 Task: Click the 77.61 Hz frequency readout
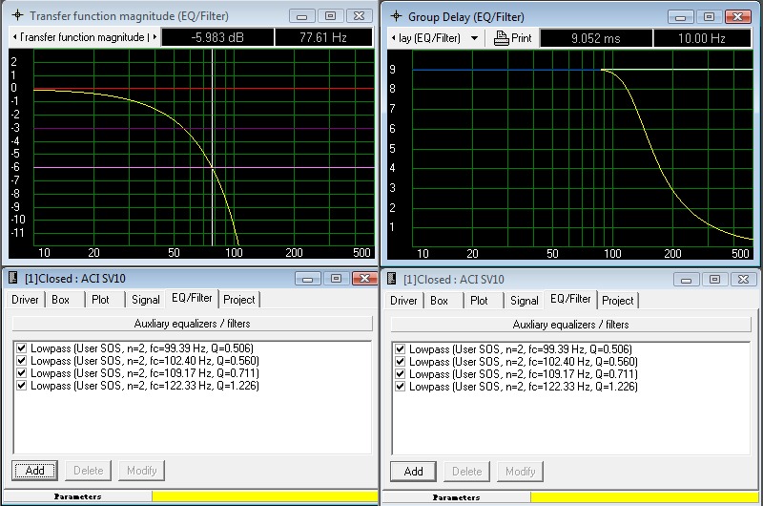pos(323,37)
